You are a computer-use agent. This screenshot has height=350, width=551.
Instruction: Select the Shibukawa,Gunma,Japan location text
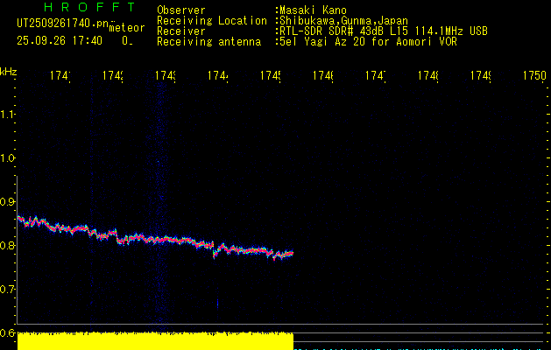tap(341, 20)
